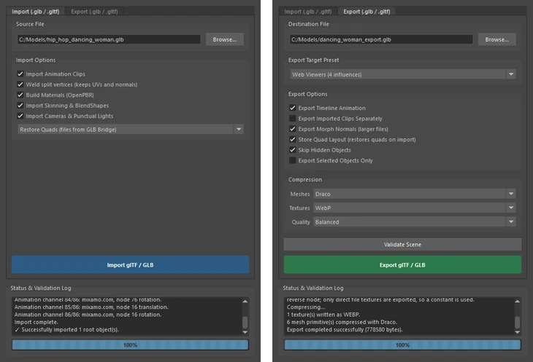Switch to Import tab in left panel

pos(35,12)
